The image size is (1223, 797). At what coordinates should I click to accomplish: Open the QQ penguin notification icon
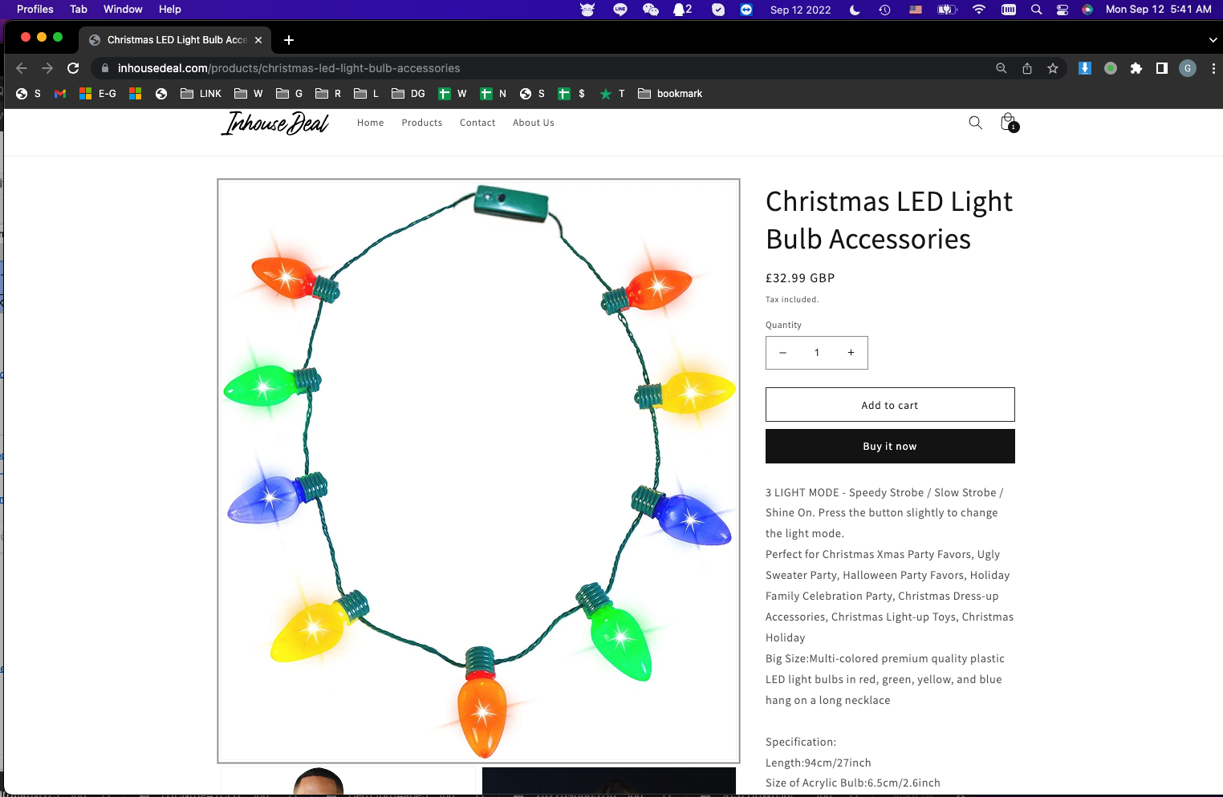click(682, 10)
